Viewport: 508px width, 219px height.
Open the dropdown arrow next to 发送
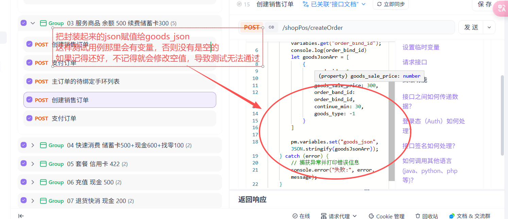pyautogui.click(x=489, y=27)
